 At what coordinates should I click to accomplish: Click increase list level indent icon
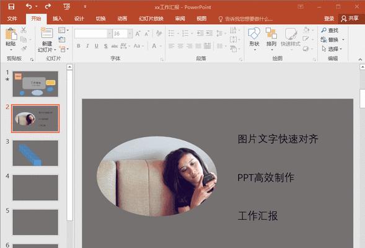pos(209,33)
